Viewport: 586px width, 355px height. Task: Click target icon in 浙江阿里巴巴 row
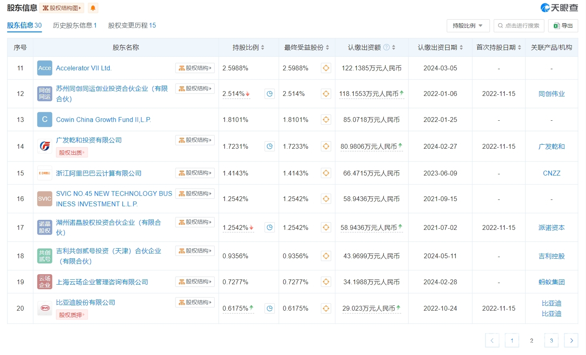[x=326, y=173]
